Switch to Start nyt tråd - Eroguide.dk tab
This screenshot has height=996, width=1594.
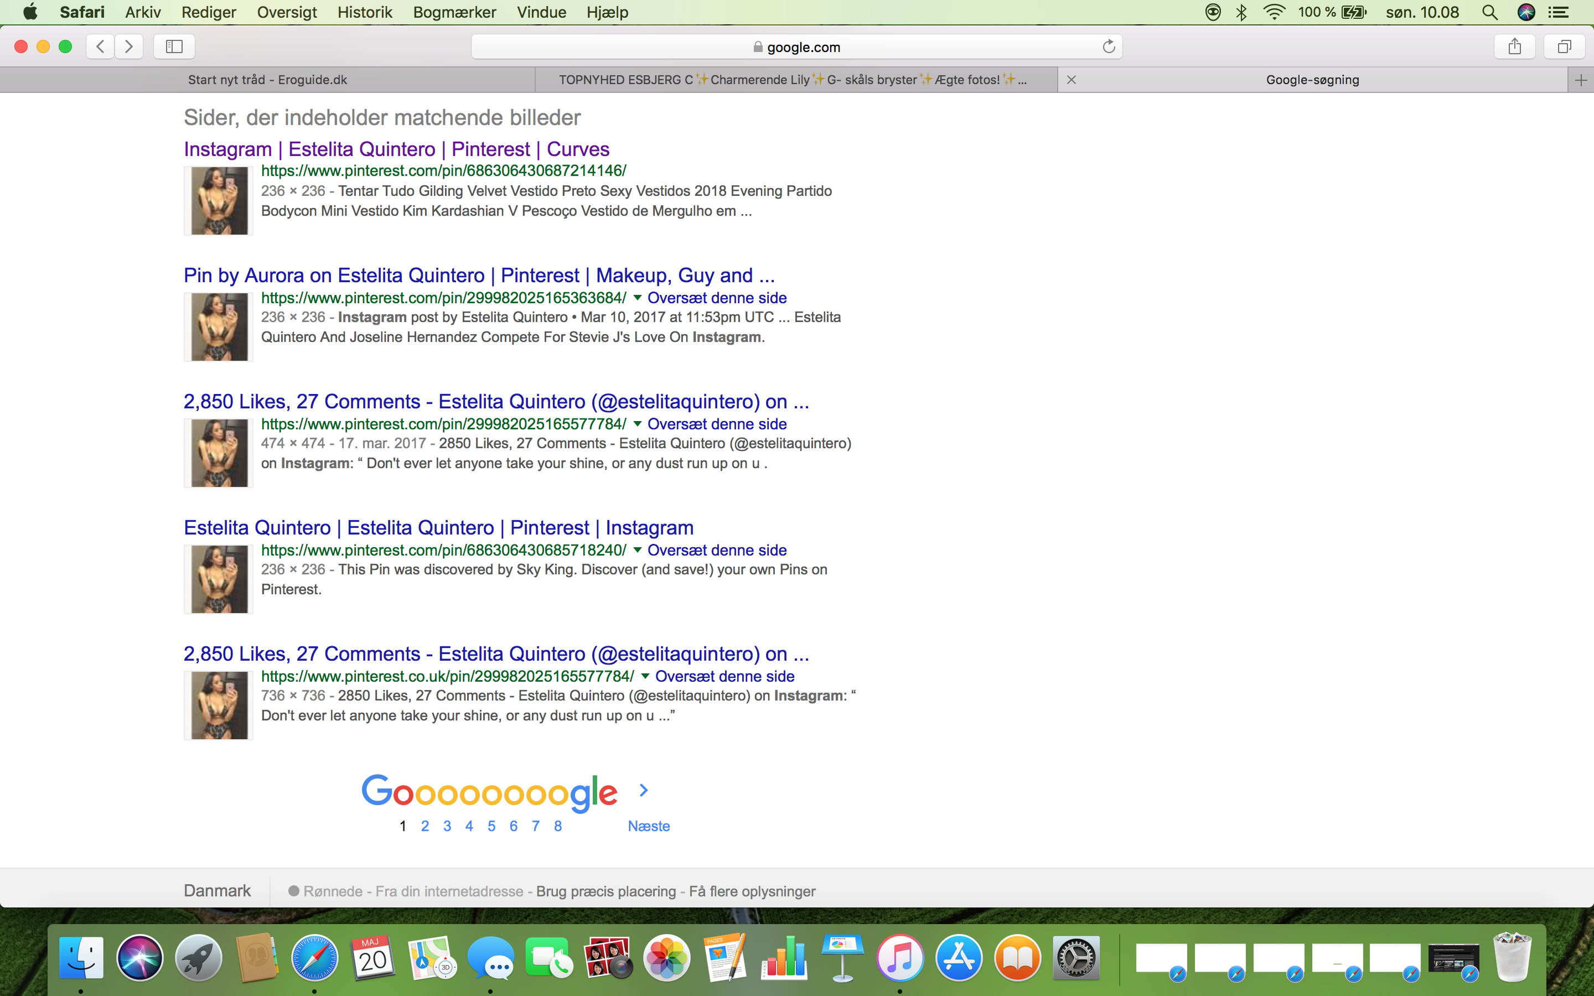[267, 80]
